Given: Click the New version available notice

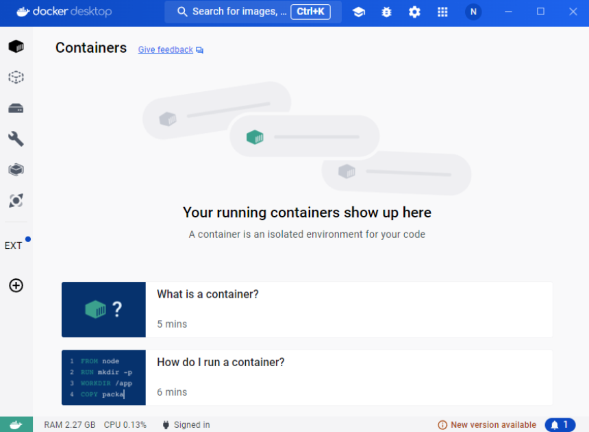Looking at the screenshot, I should click(x=487, y=425).
